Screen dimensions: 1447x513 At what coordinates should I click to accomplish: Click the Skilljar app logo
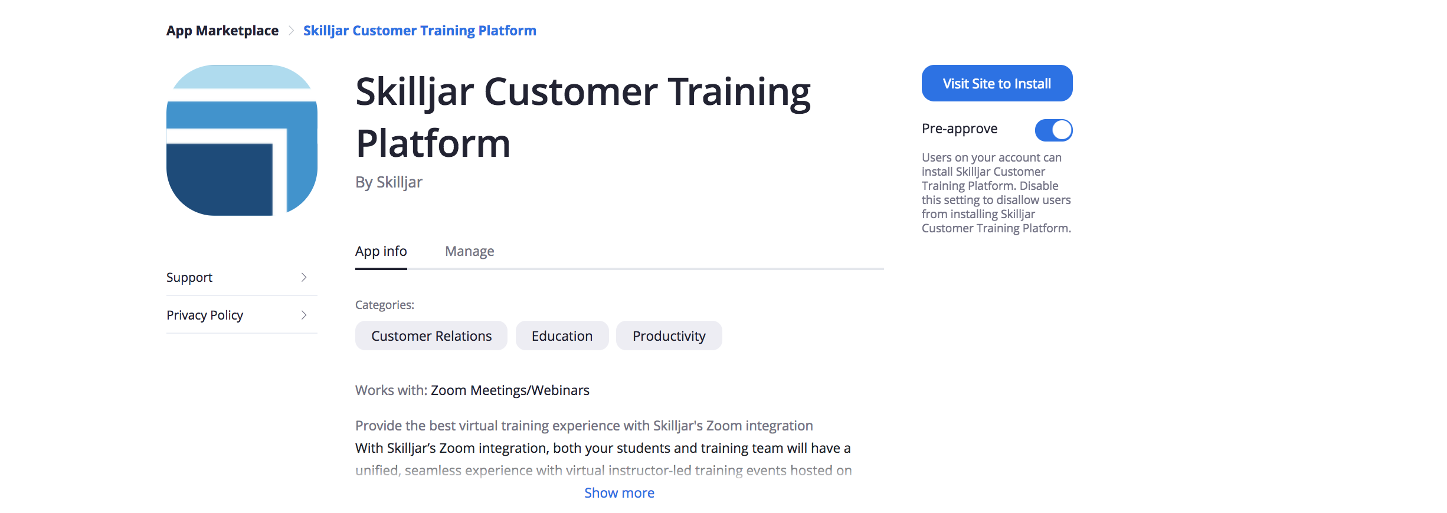coord(242,140)
